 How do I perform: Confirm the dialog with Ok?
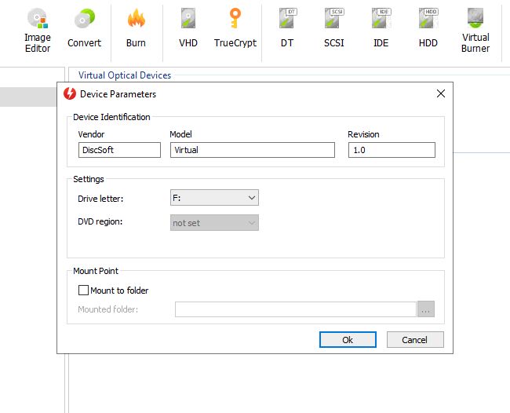(348, 340)
